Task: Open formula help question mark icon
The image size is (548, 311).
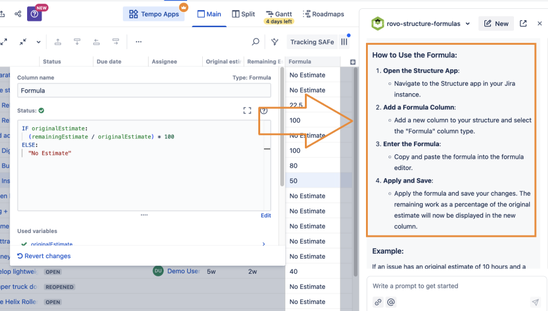Action: pyautogui.click(x=264, y=111)
